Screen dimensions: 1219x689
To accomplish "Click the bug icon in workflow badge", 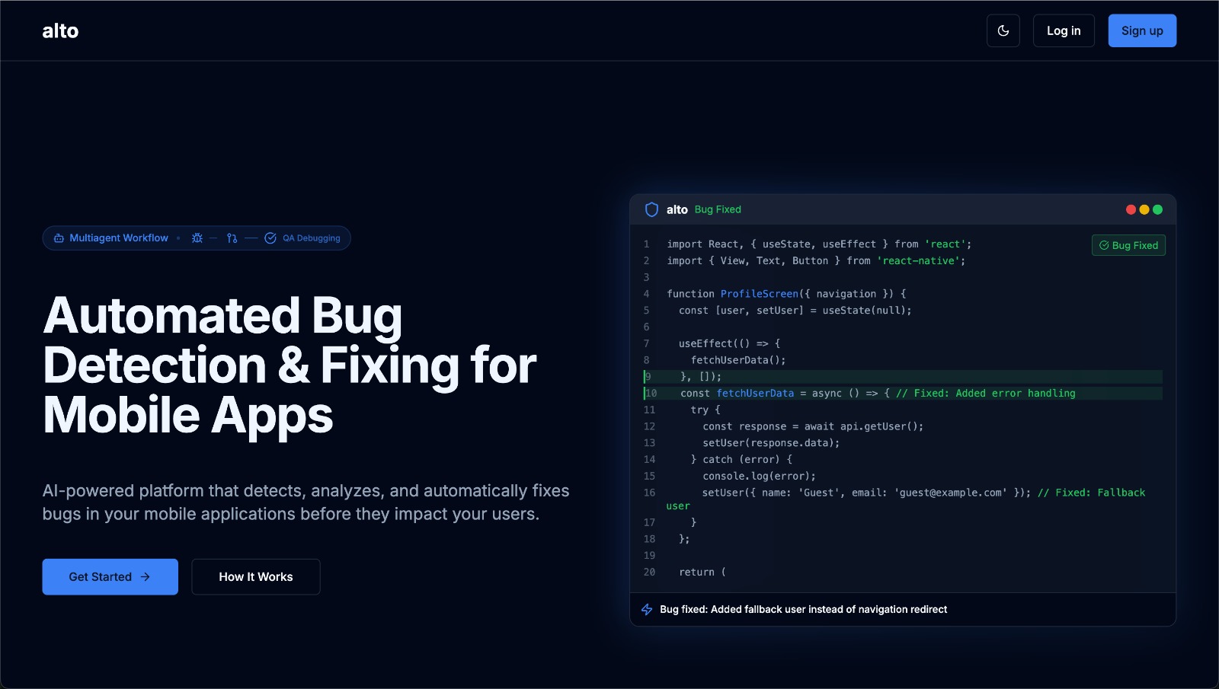I will pos(197,238).
